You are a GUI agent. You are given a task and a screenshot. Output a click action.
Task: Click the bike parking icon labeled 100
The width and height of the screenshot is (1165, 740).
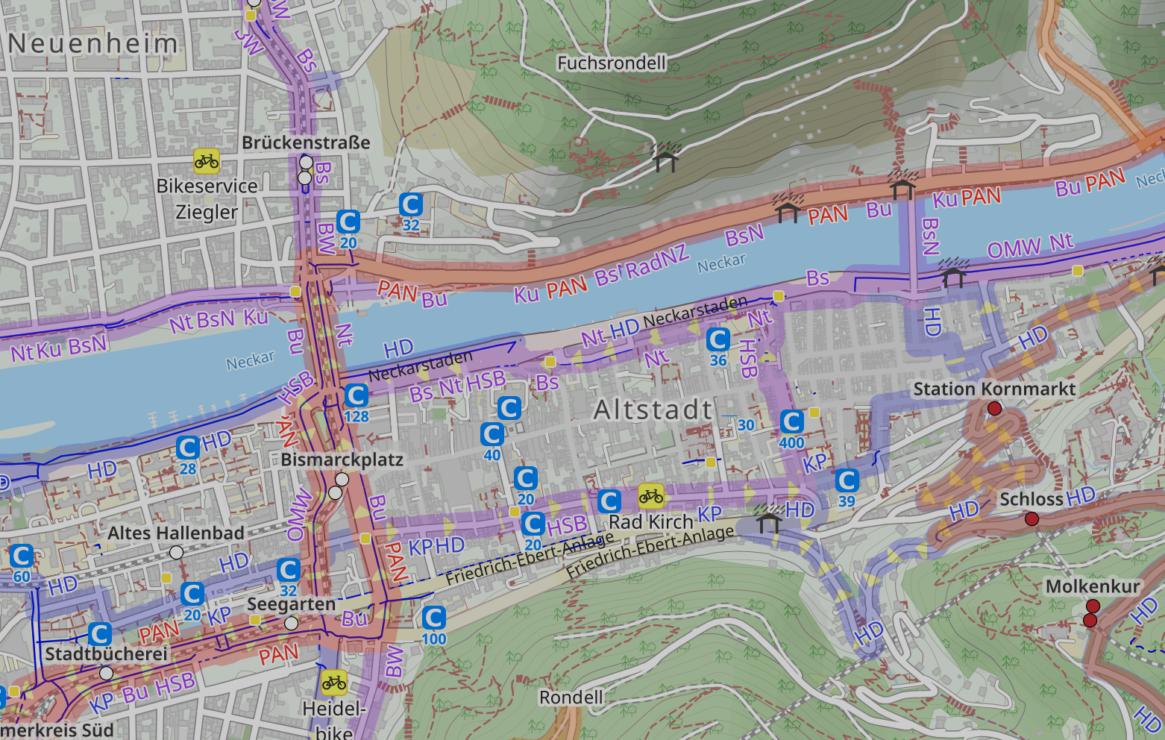tap(433, 618)
